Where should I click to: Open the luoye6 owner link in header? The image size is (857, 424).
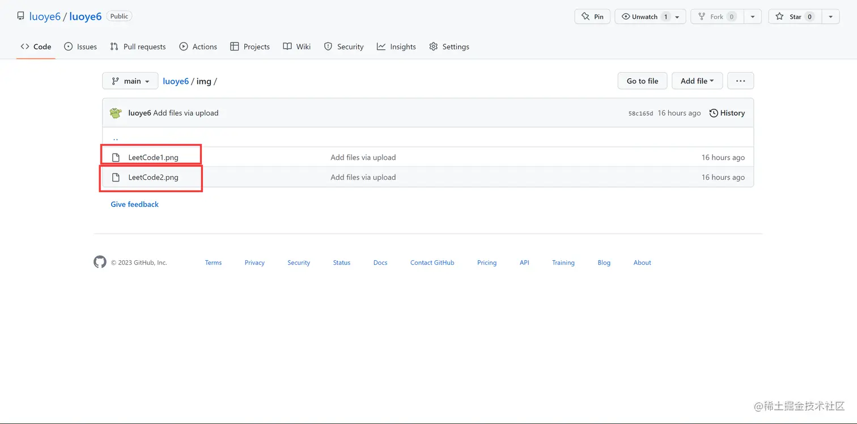(x=45, y=16)
